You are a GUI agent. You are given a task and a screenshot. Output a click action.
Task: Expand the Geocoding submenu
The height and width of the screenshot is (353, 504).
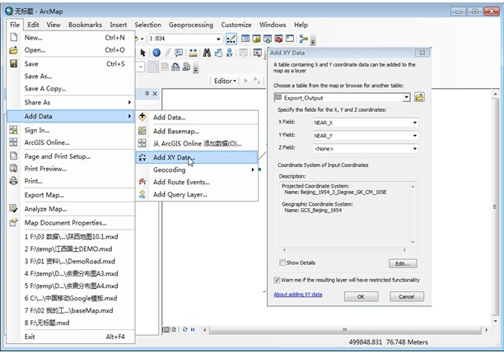(x=197, y=170)
